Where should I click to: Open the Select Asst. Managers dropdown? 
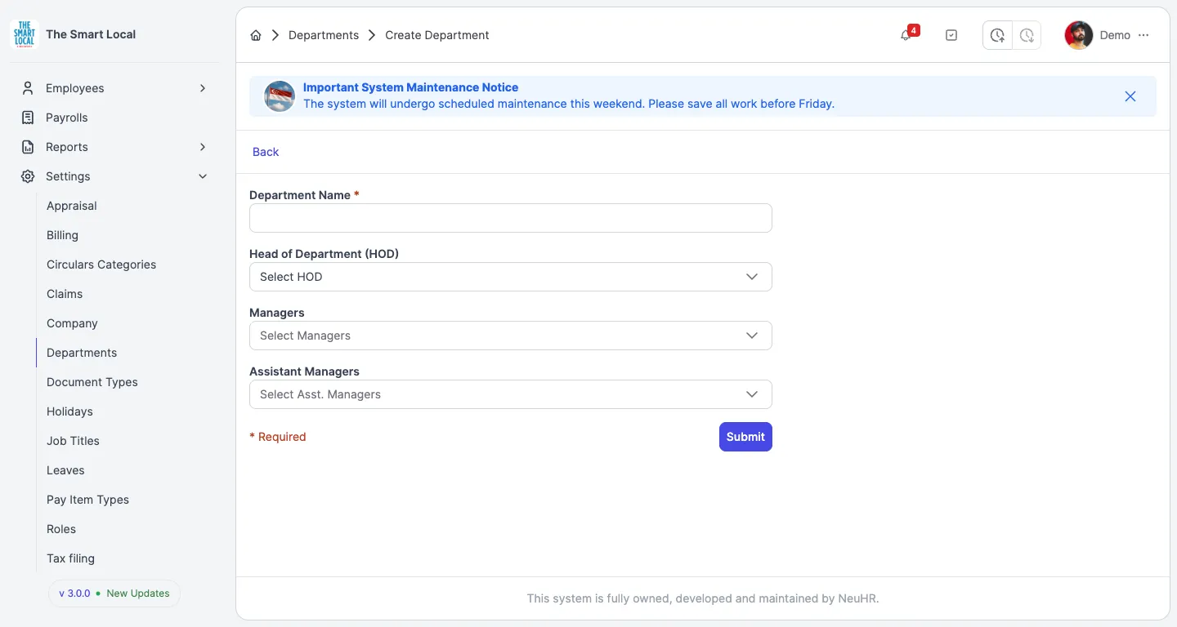(x=511, y=394)
